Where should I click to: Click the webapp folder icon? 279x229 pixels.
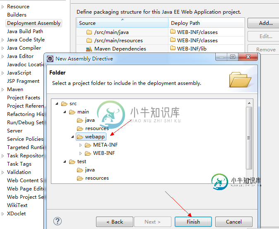[x=80, y=137]
